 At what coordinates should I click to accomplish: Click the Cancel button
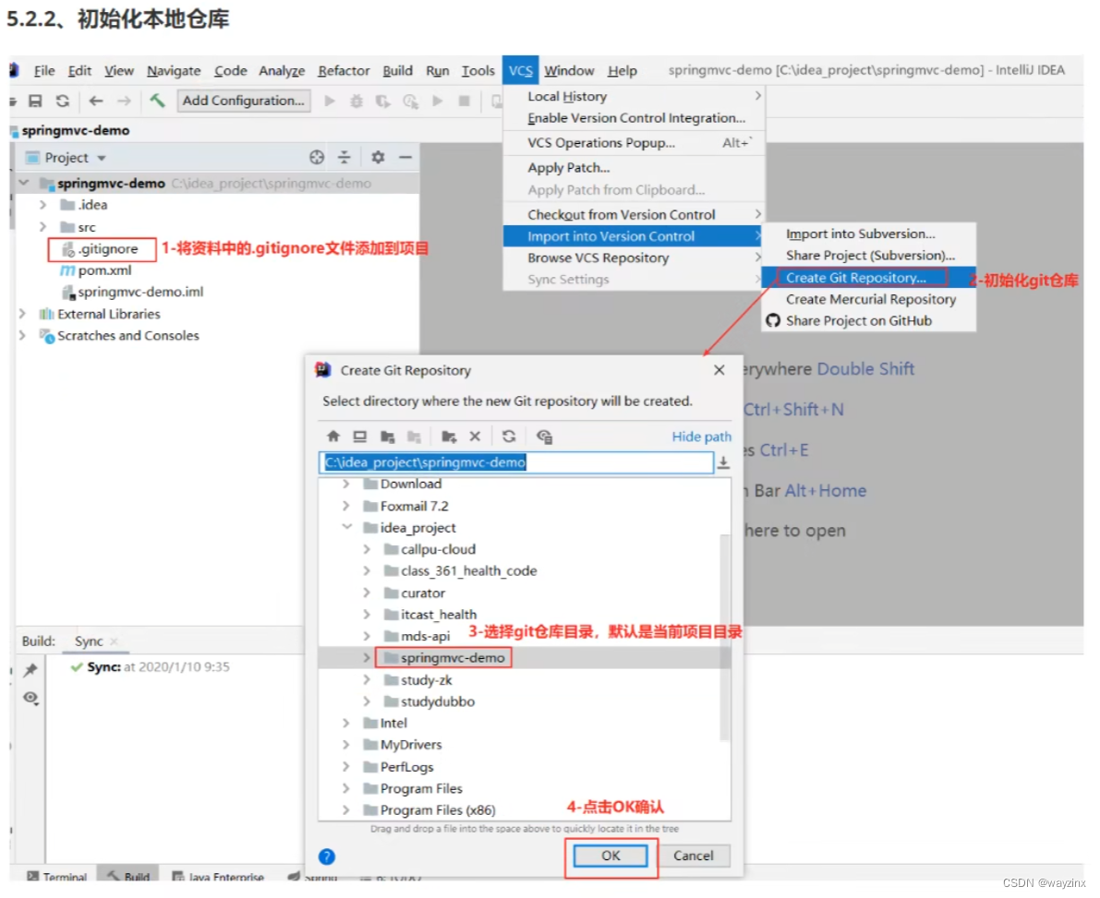click(693, 856)
